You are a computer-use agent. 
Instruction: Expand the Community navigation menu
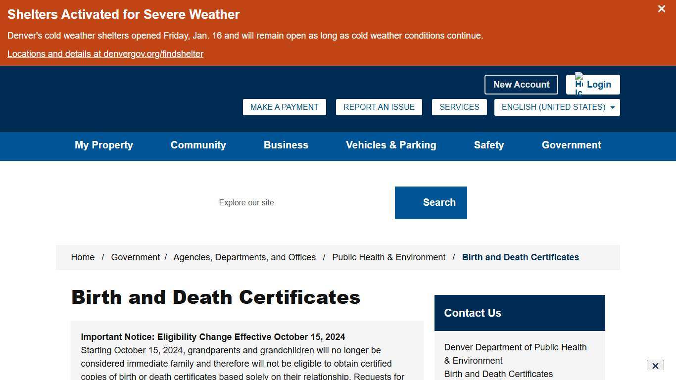pos(198,145)
